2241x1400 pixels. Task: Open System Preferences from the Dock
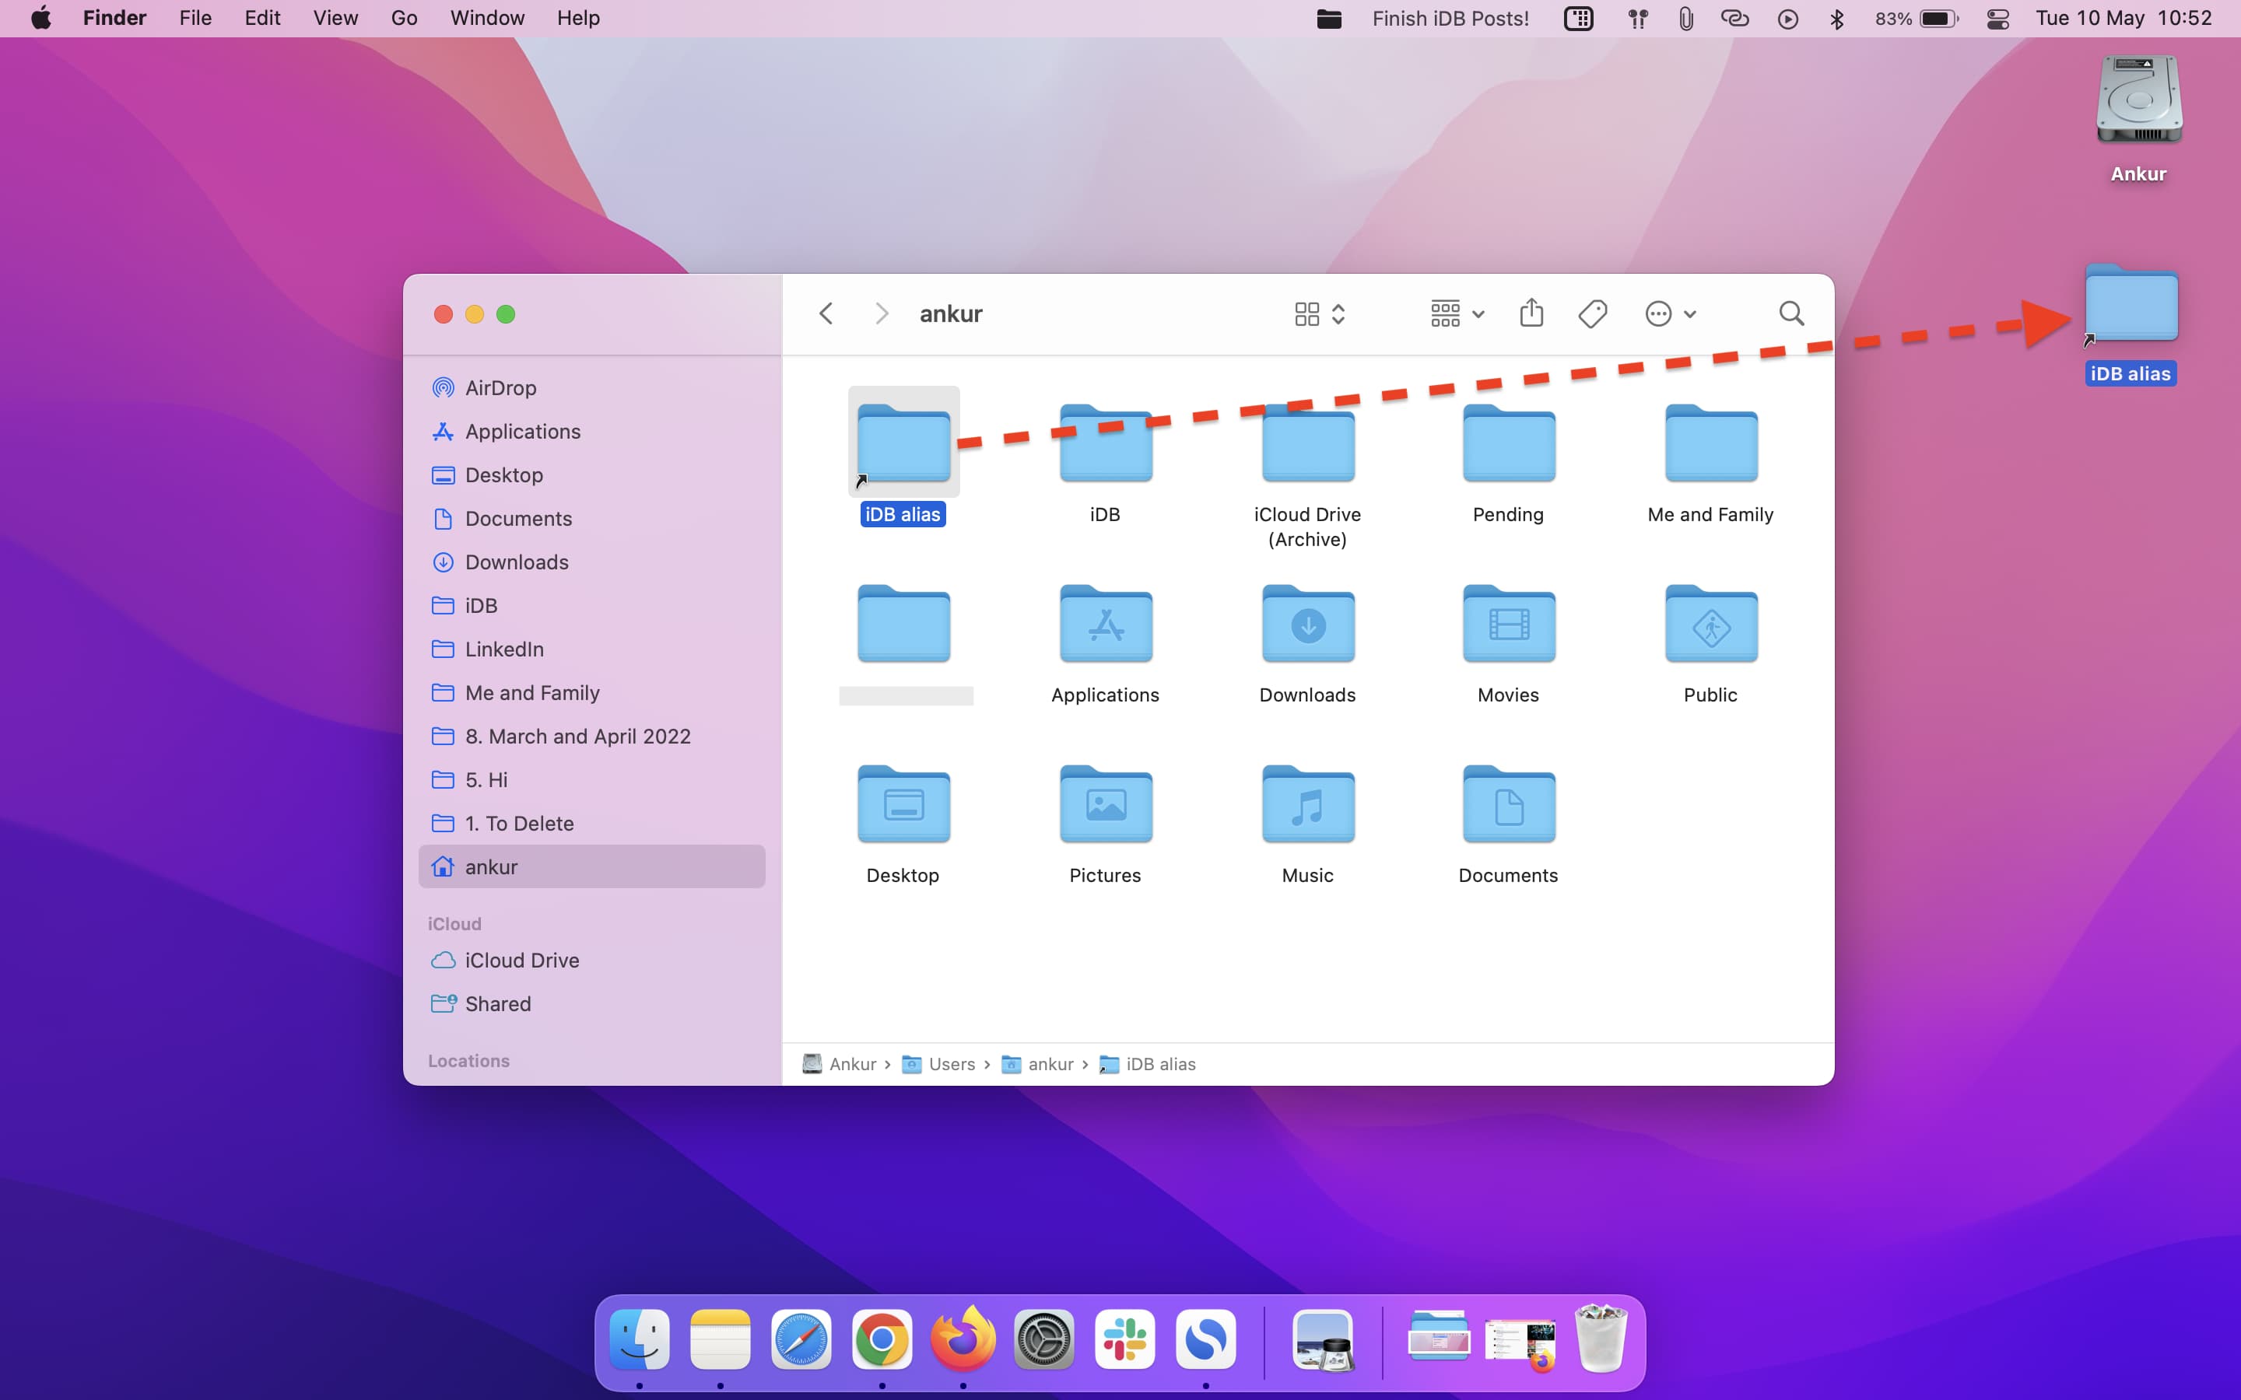(1043, 1339)
